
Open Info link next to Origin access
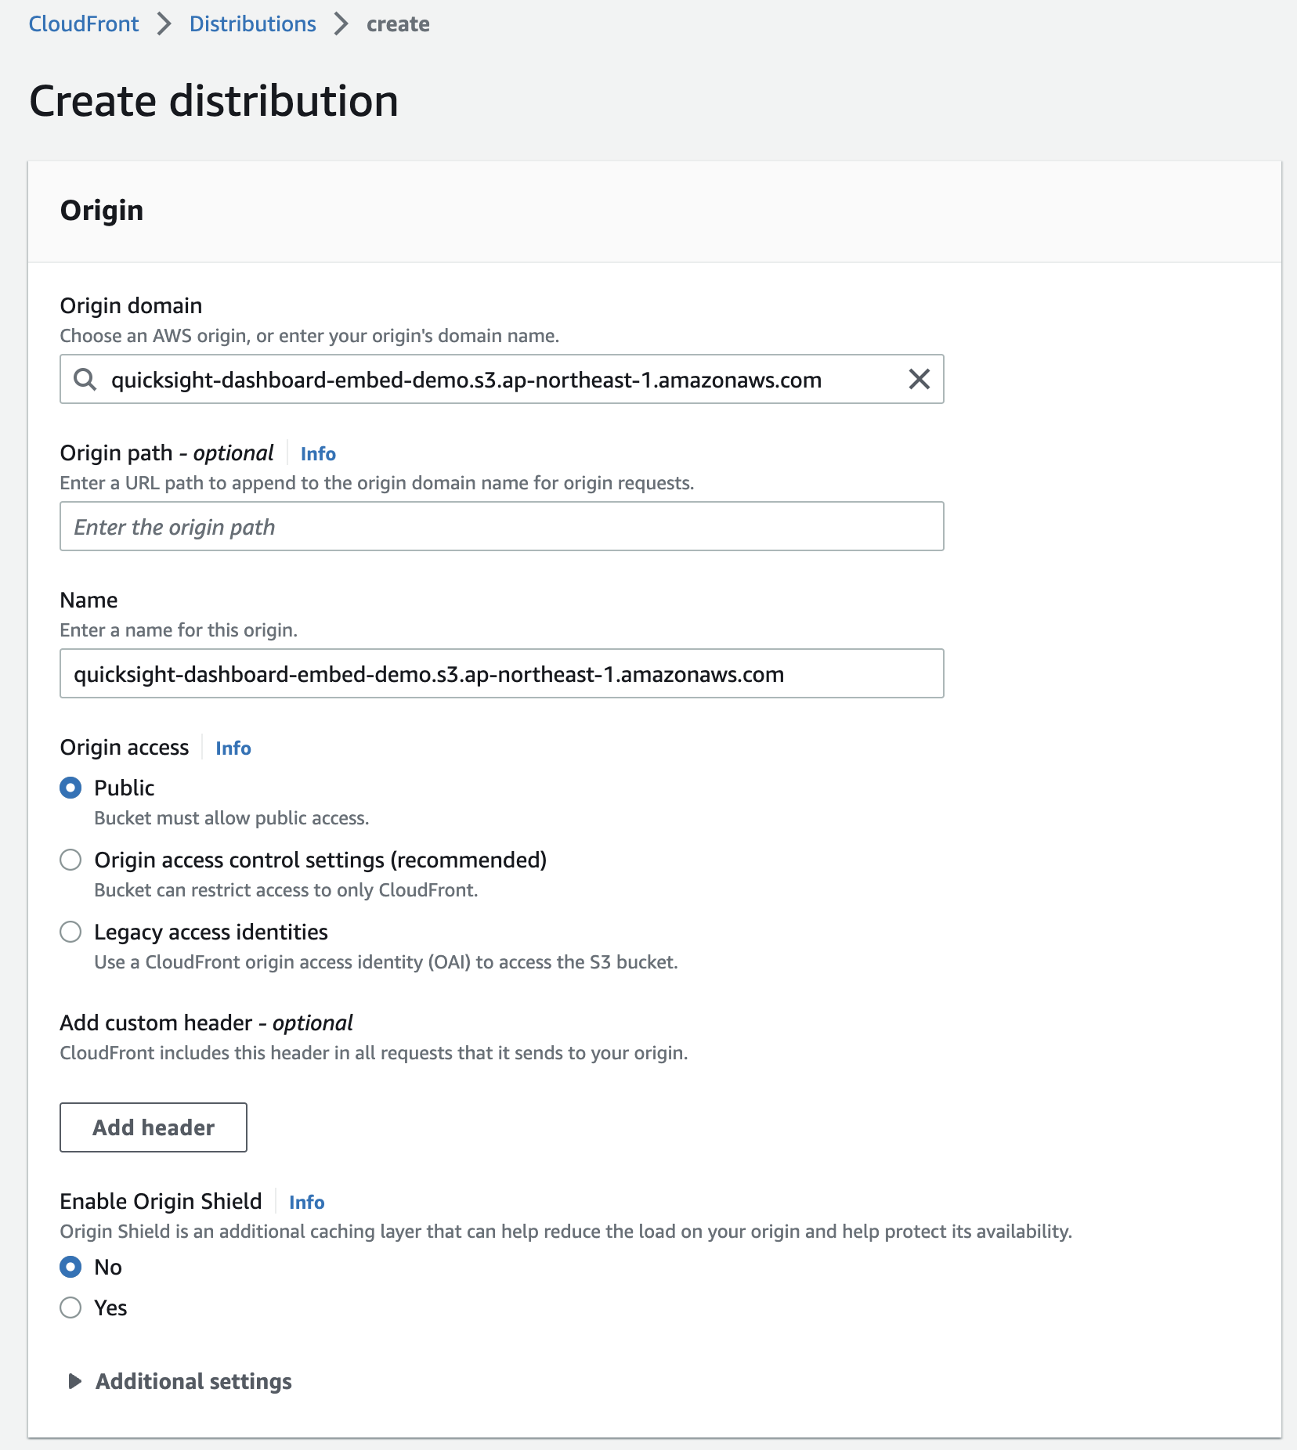tap(233, 748)
